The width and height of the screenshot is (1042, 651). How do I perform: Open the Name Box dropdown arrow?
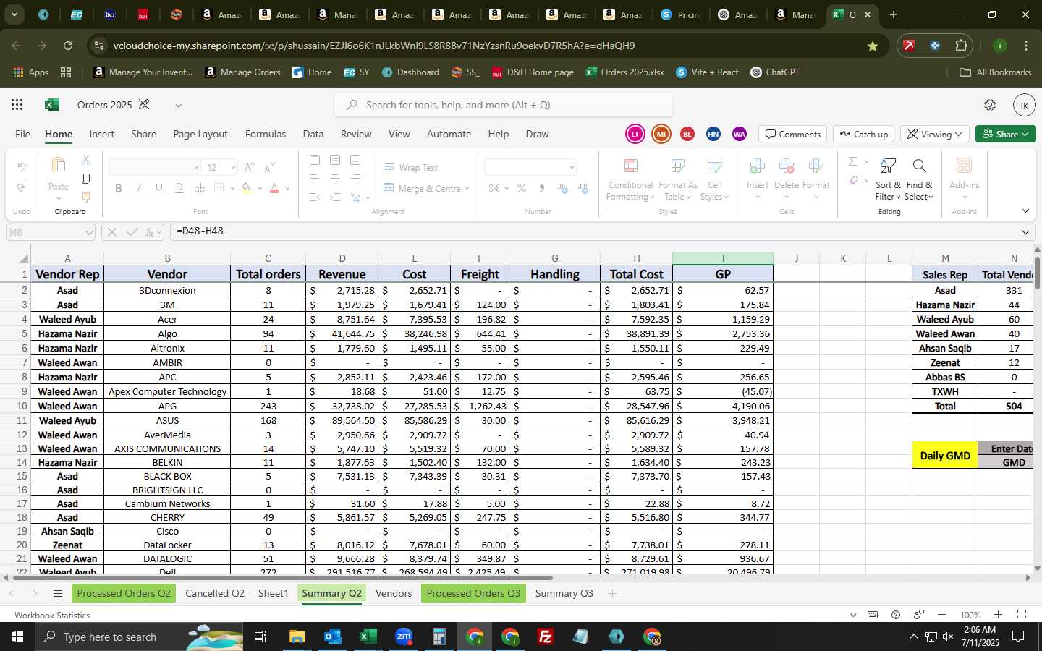pos(88,232)
